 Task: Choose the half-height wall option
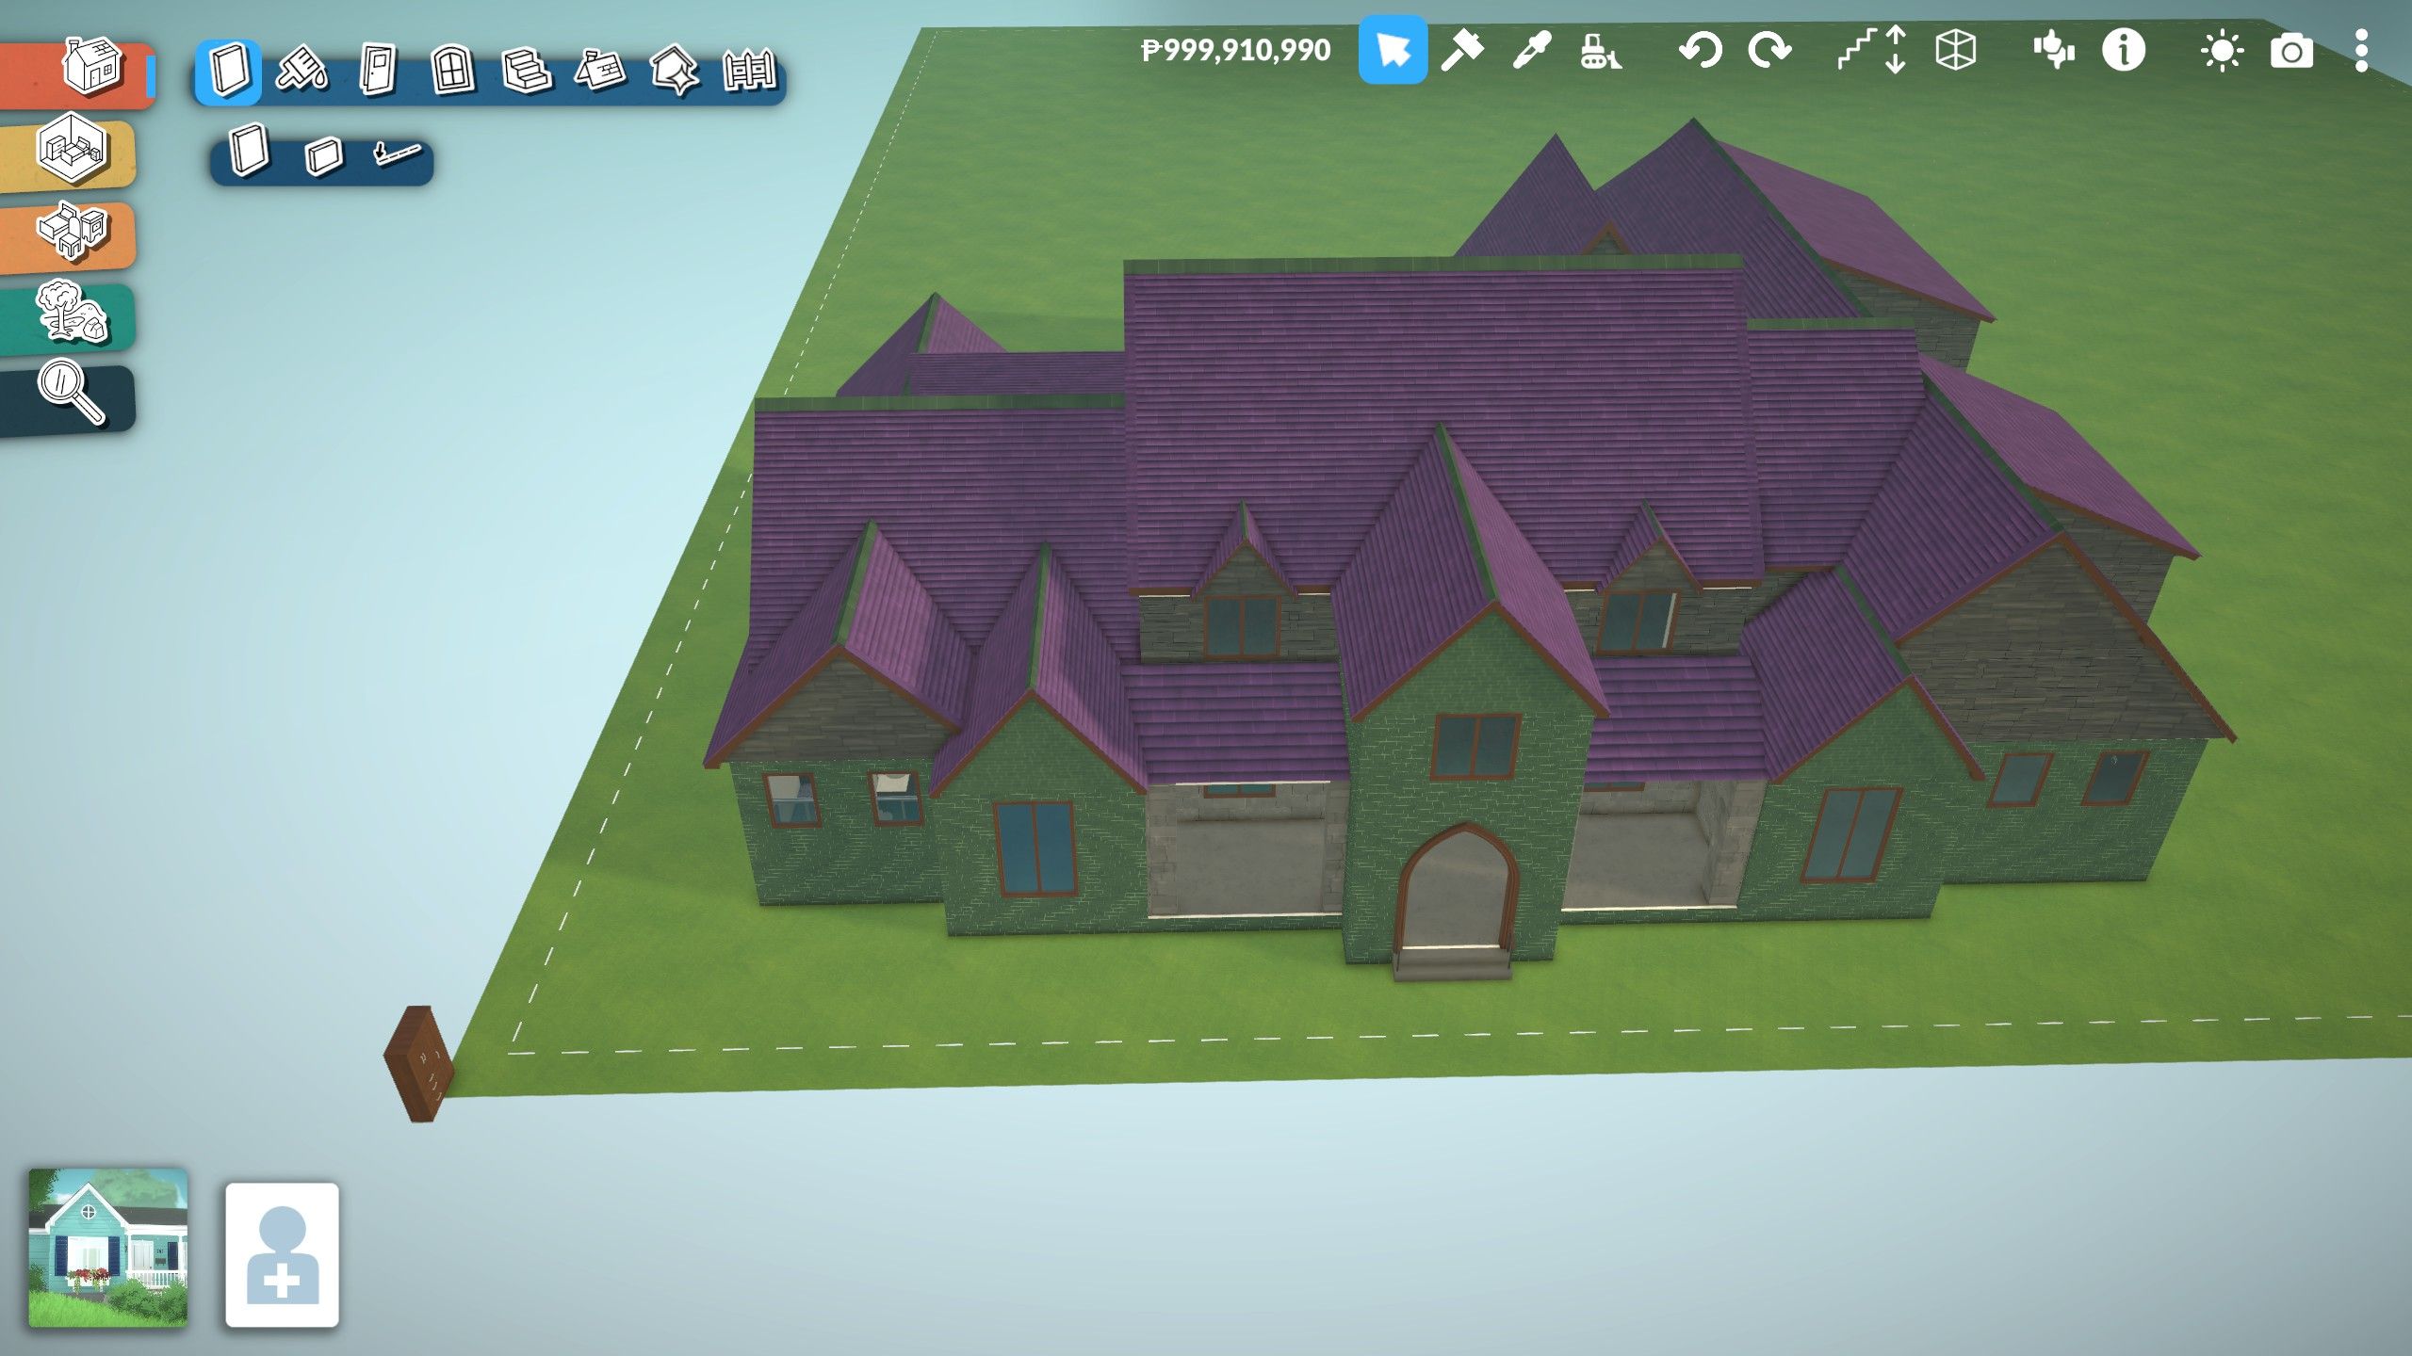(324, 155)
